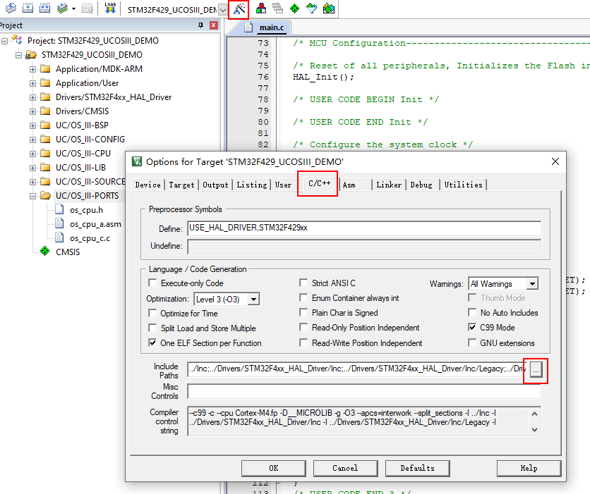Uncheck One ELF Section per Function

coord(152,343)
